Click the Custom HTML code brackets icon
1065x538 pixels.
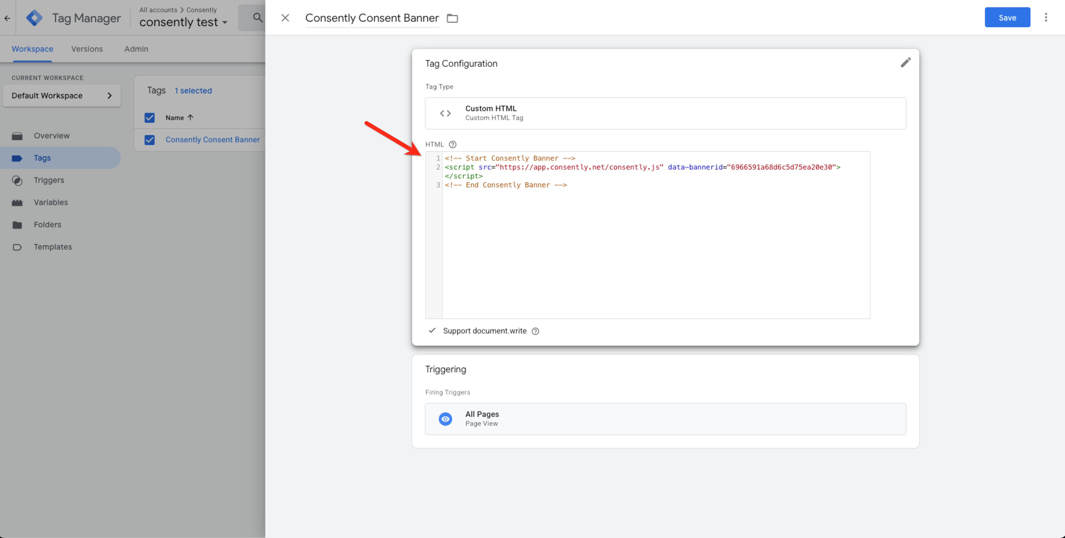445,113
